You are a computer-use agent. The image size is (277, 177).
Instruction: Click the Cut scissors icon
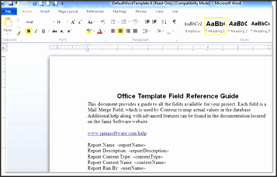[18, 20]
